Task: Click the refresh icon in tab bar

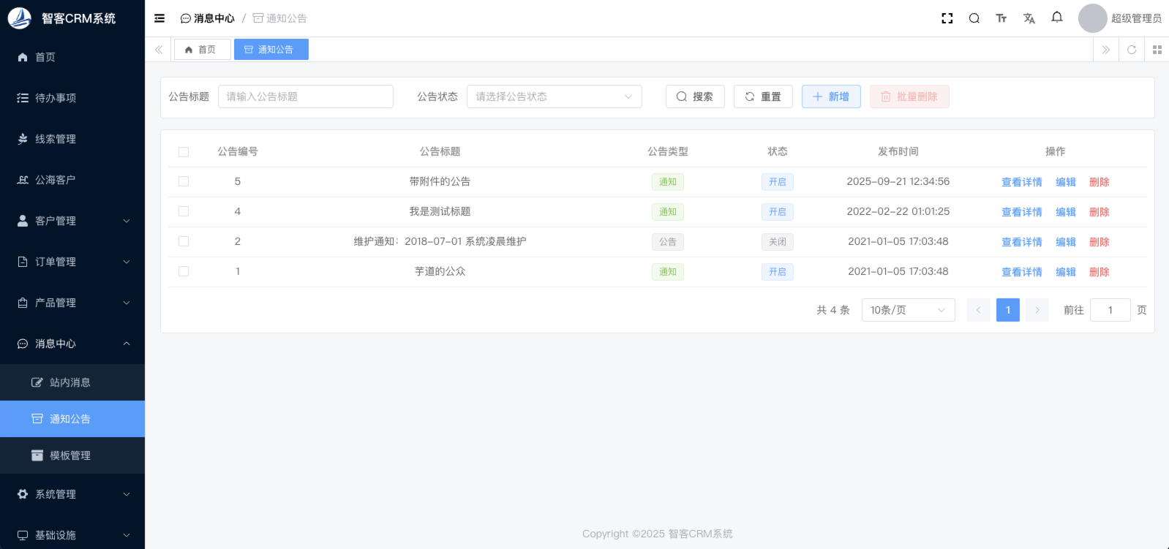Action: (1132, 50)
